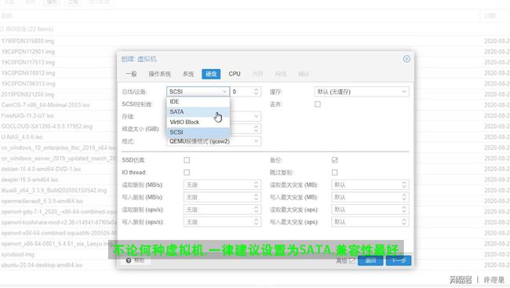Adjust the 磁盘大小 (GiB) stepper
The height and width of the screenshot is (288, 510).
[257, 129]
